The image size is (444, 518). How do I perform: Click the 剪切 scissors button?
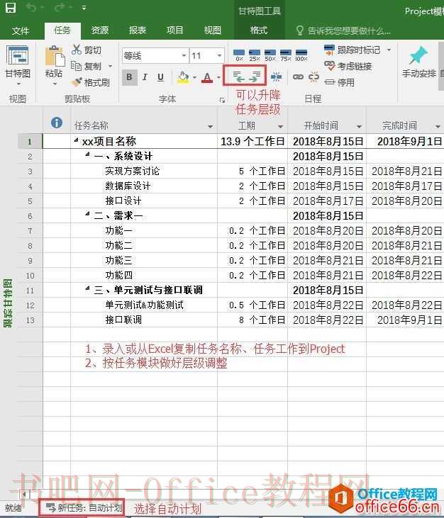[x=87, y=50]
